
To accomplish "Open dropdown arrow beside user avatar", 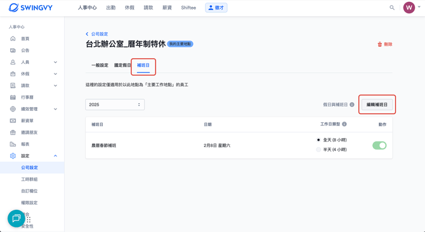I will [419, 8].
